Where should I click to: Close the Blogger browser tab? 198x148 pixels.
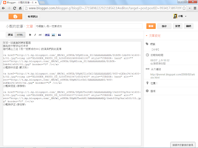36,2
